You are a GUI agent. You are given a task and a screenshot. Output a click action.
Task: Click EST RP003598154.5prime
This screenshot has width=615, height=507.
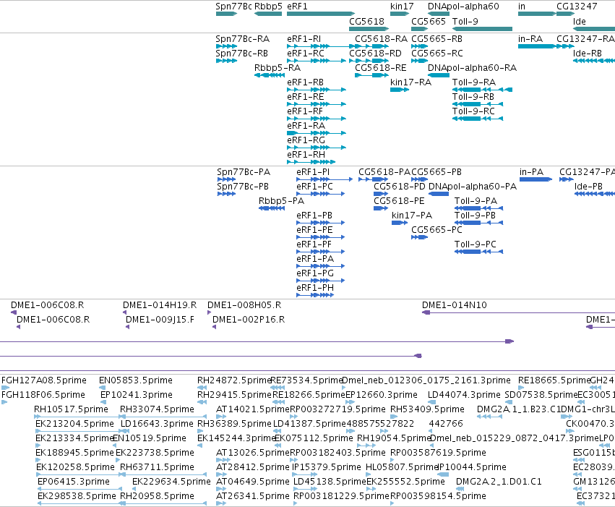click(x=438, y=496)
